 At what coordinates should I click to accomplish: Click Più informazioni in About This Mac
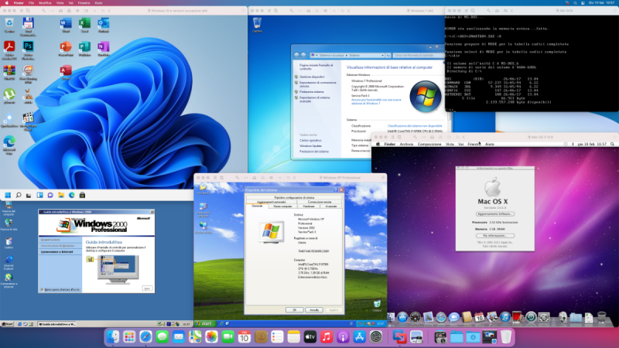494,234
